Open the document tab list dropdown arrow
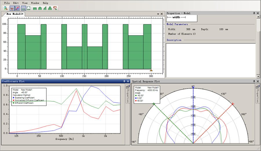Image resolution: width=261 pixels, height=151 pixels. point(158,14)
